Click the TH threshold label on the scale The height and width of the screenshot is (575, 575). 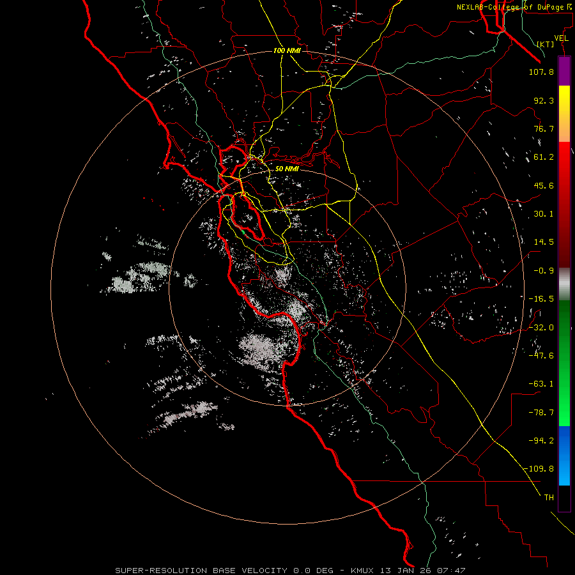pyautogui.click(x=549, y=498)
